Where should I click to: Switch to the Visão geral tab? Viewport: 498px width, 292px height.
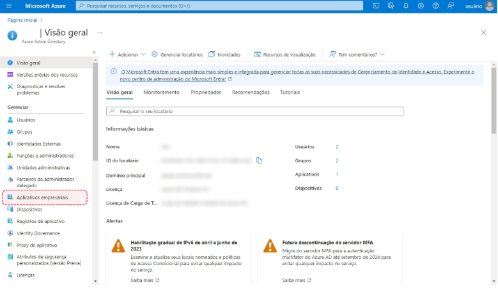click(120, 93)
